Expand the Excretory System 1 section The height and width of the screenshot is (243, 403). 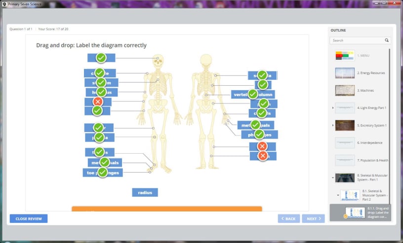332,125
